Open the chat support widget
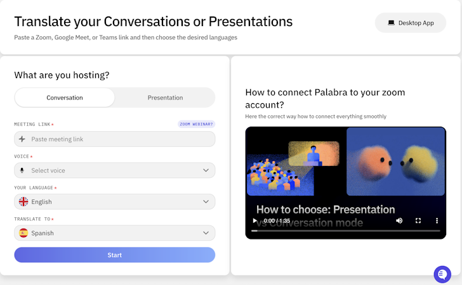462x285 pixels. point(442,274)
